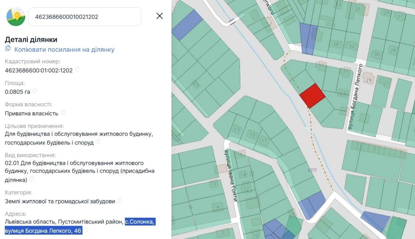
Task: Click the КТП label on the map
Action: tap(312, 169)
